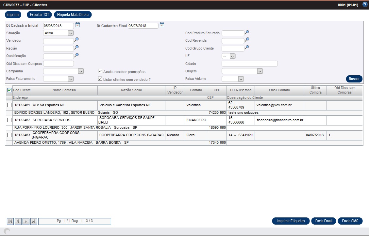Open the help question mark icon

[365, 5]
